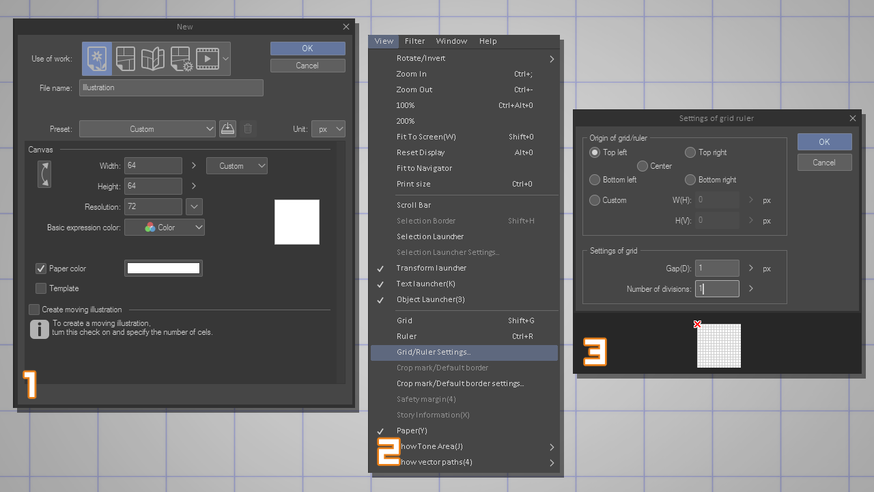Click OK in the New dialog
Image resolution: width=874 pixels, height=492 pixels.
pos(307,49)
